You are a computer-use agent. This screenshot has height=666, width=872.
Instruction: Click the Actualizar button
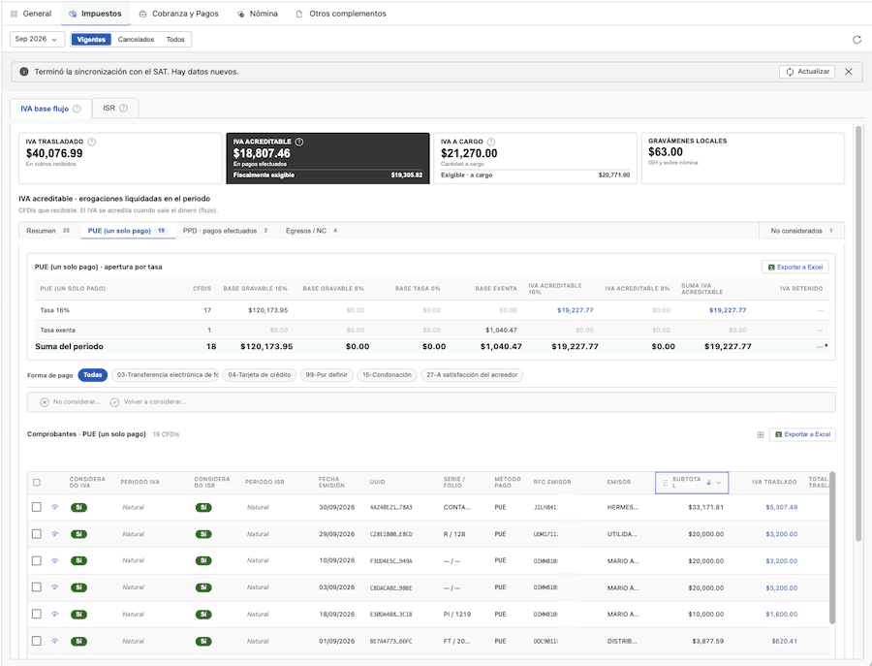point(807,72)
